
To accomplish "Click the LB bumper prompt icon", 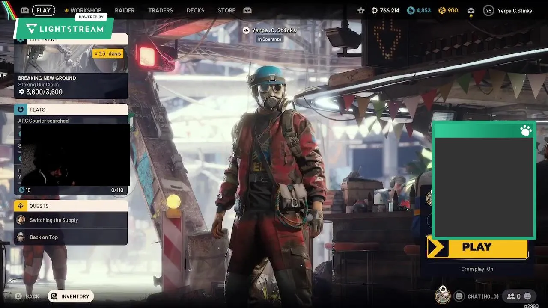I will 24,10.
